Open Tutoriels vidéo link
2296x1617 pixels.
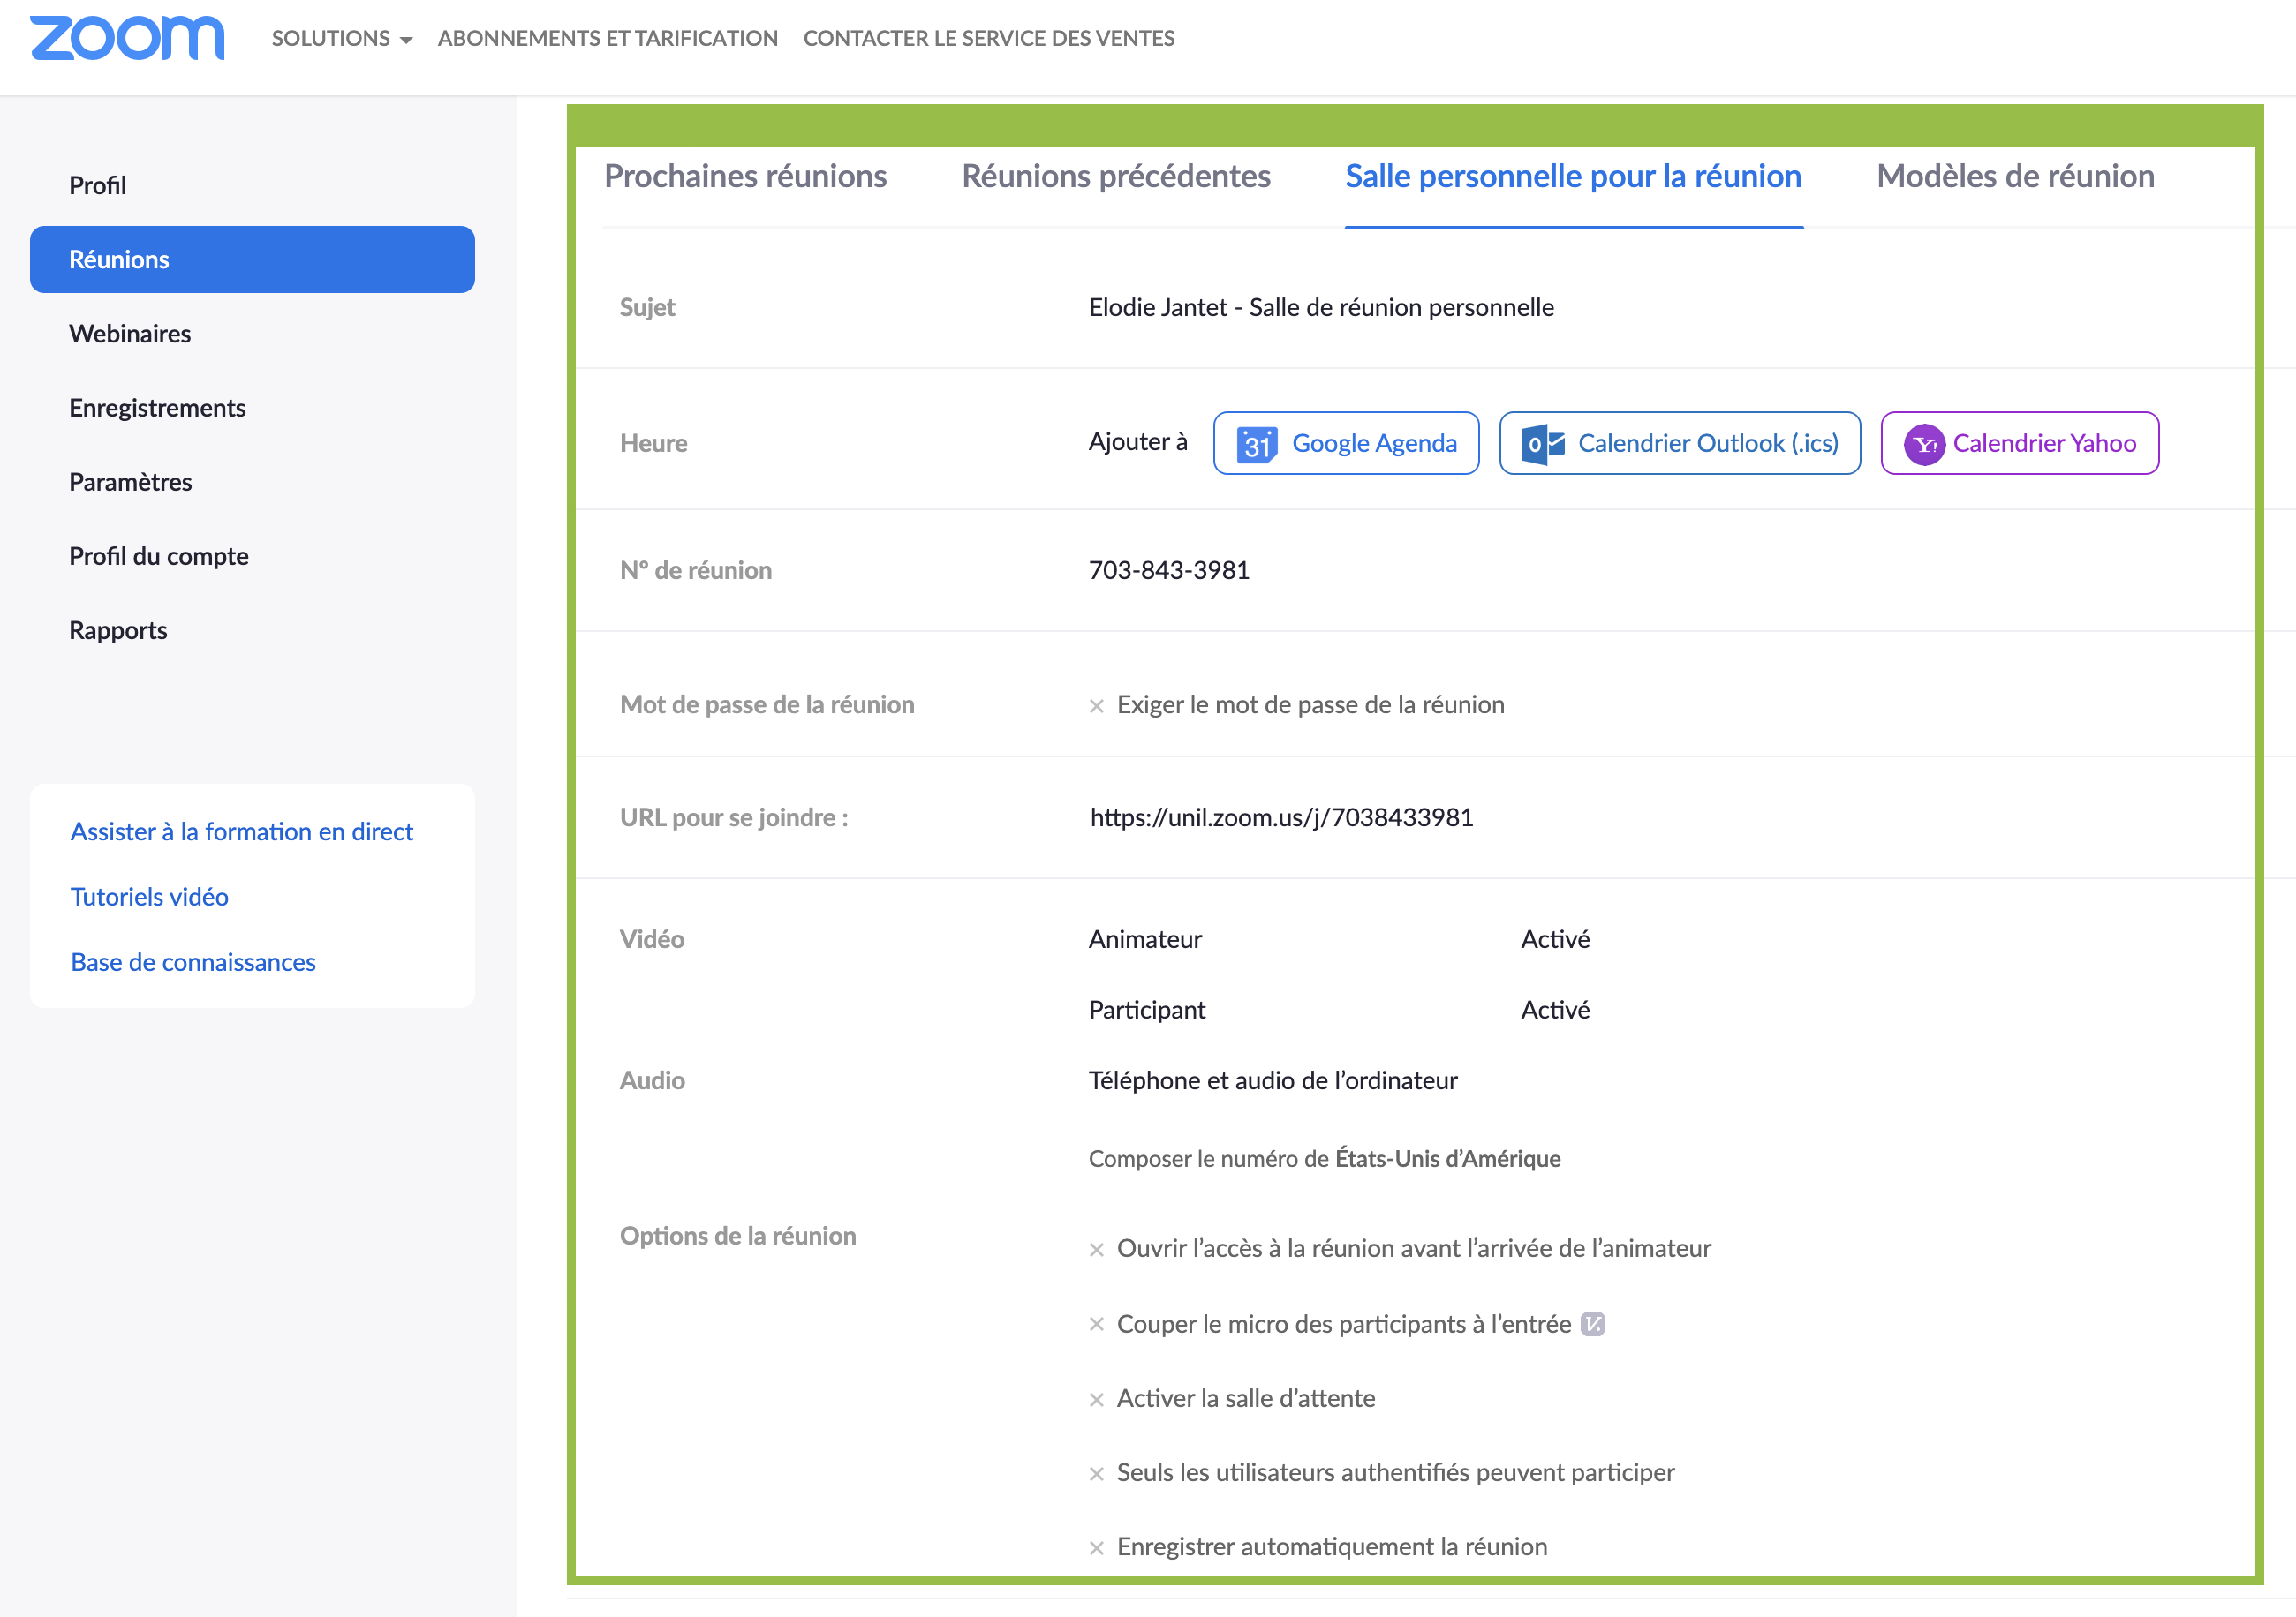point(149,897)
